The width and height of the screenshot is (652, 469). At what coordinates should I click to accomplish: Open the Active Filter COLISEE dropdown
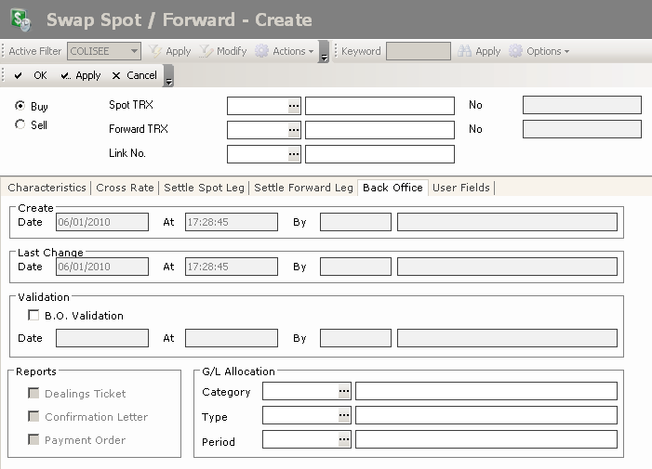(133, 52)
